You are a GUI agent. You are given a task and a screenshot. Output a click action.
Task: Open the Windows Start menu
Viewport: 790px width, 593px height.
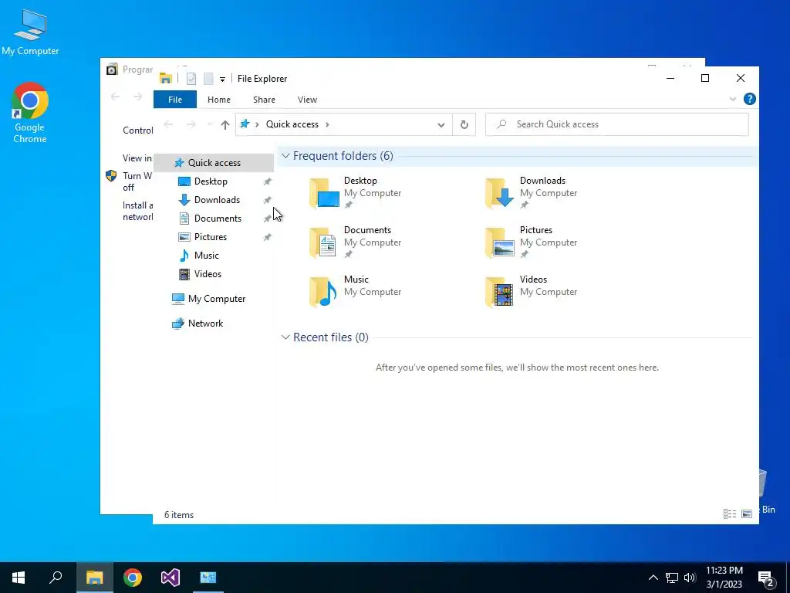[x=19, y=578]
